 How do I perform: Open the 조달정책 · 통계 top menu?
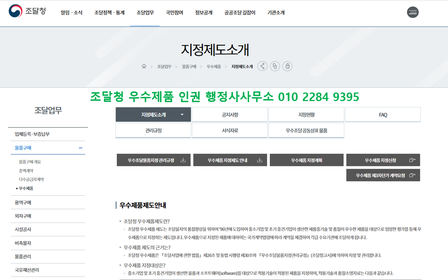(109, 13)
